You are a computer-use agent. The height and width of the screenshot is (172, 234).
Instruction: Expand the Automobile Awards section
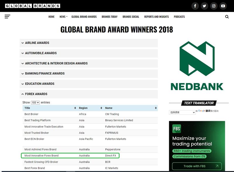[89, 53]
